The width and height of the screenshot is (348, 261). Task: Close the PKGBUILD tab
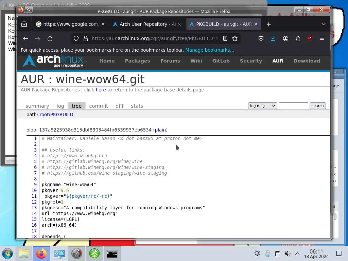(256, 24)
